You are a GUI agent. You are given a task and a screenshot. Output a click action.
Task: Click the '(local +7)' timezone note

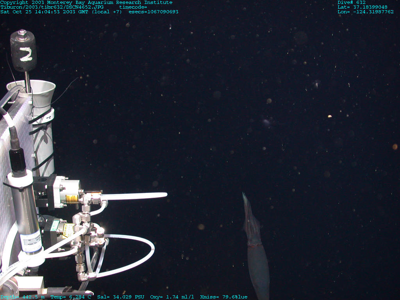click(x=107, y=12)
